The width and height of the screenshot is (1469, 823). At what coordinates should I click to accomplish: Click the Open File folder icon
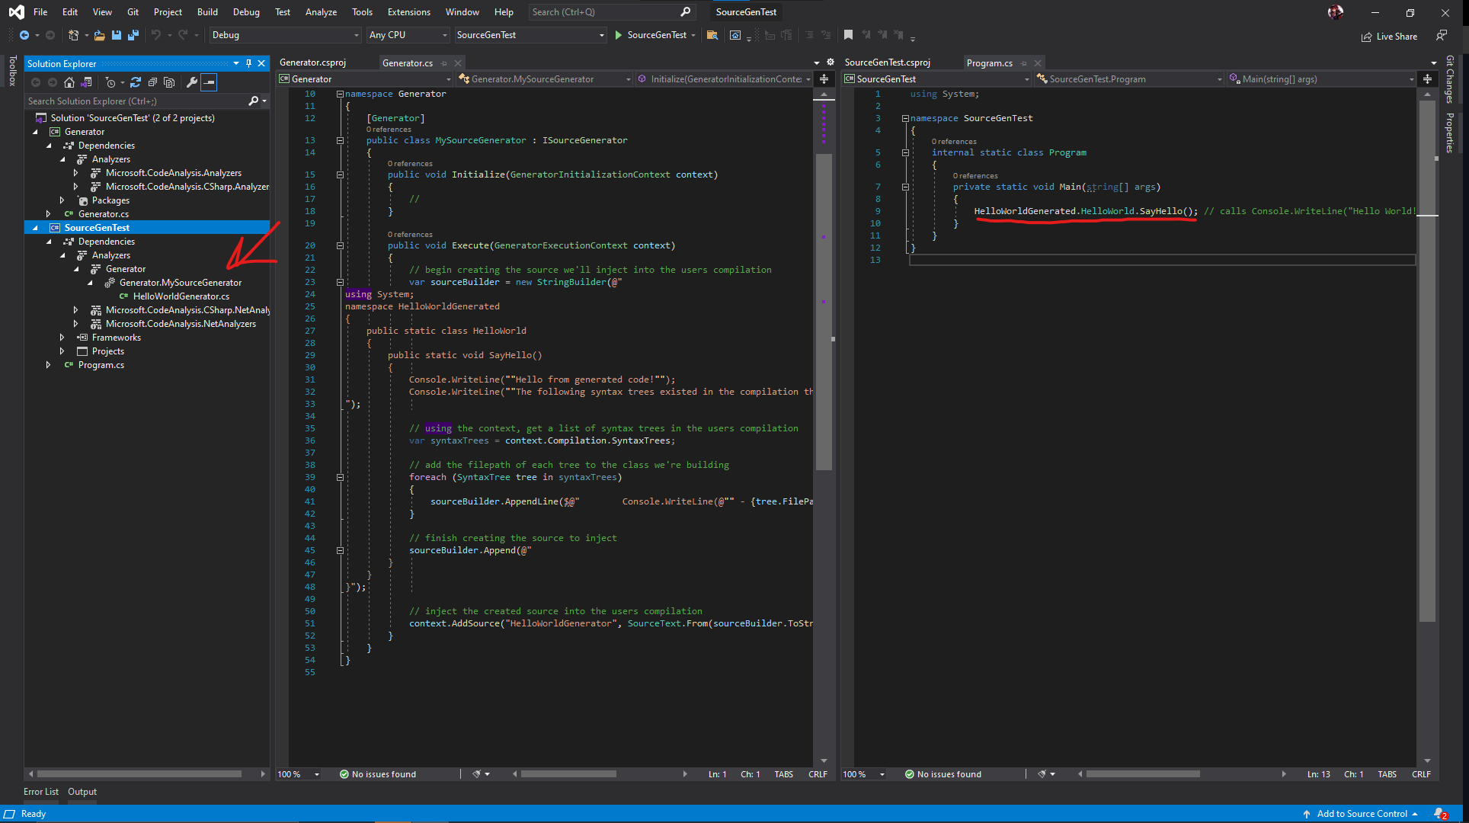99,35
